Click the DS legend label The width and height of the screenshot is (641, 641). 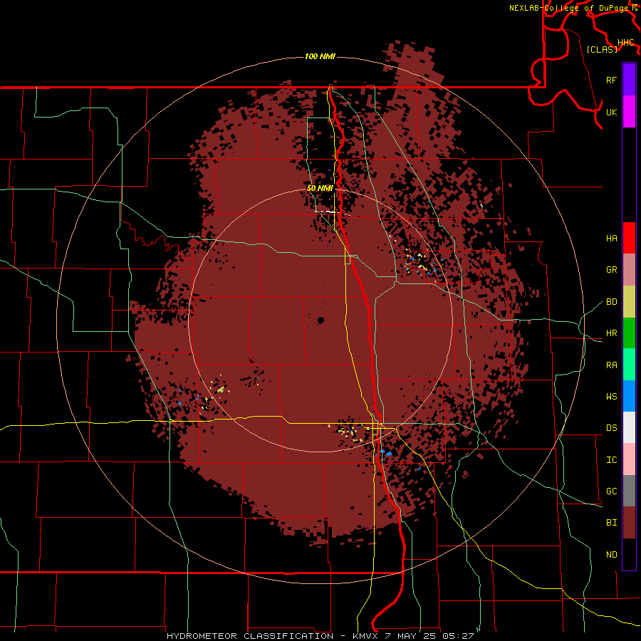tap(611, 428)
